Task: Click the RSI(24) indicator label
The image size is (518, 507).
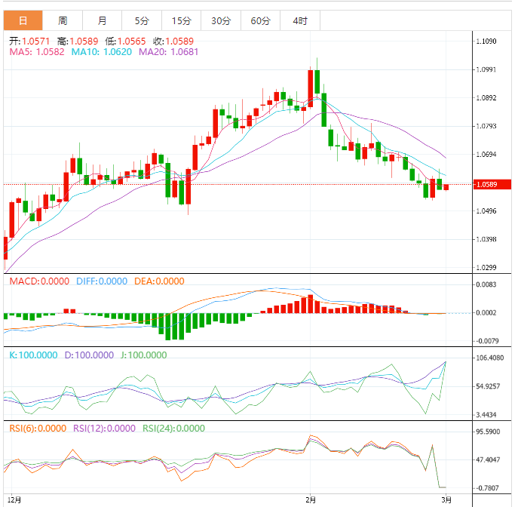Action: coord(173,428)
